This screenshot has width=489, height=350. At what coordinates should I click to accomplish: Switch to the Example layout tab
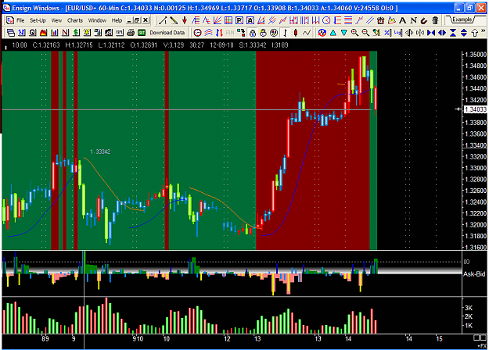pyautogui.click(x=462, y=20)
